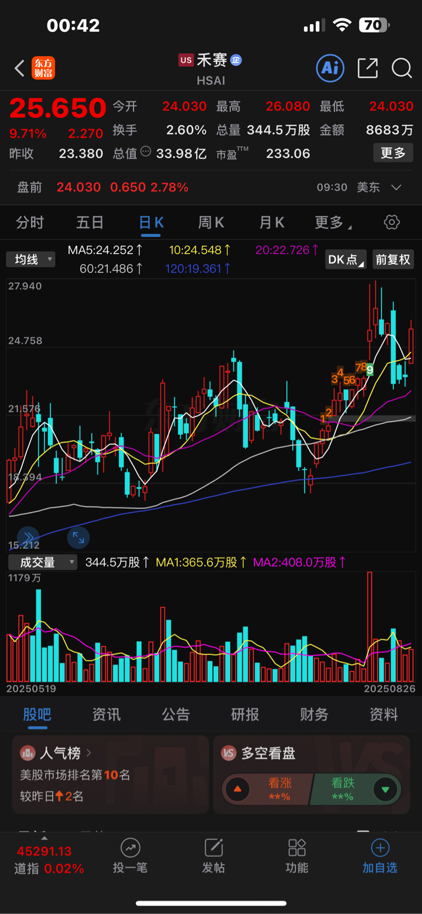The width and height of the screenshot is (422, 914).
Task: Tap the 20250826 chart end date
Action: coord(390,689)
